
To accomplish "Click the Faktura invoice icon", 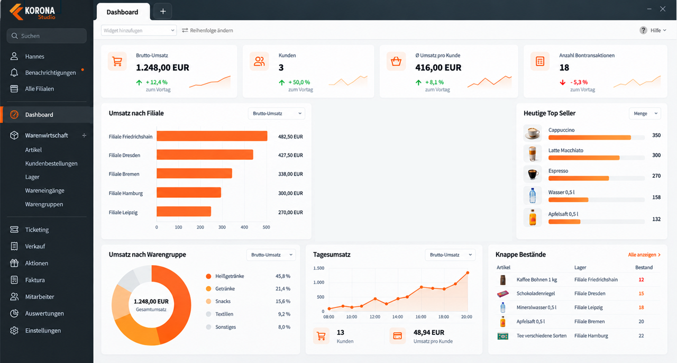I will point(14,280).
